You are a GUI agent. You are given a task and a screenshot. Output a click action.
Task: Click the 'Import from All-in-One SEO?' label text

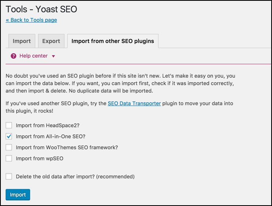click(51, 137)
